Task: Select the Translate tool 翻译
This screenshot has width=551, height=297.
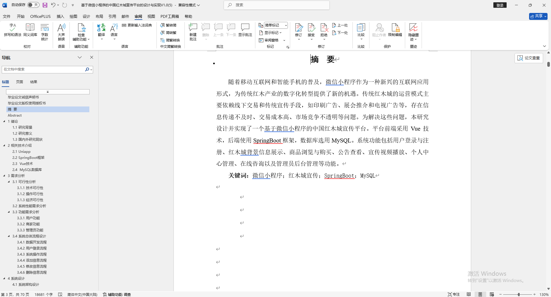Action: click(101, 30)
